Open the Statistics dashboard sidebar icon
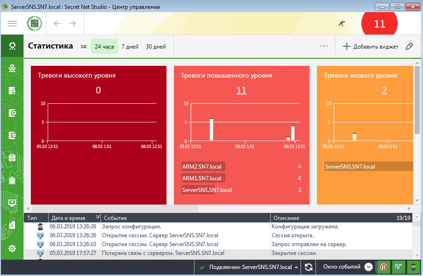The height and width of the screenshot is (276, 423). (x=12, y=46)
